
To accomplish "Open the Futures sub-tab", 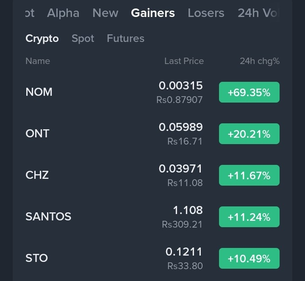I will (125, 39).
